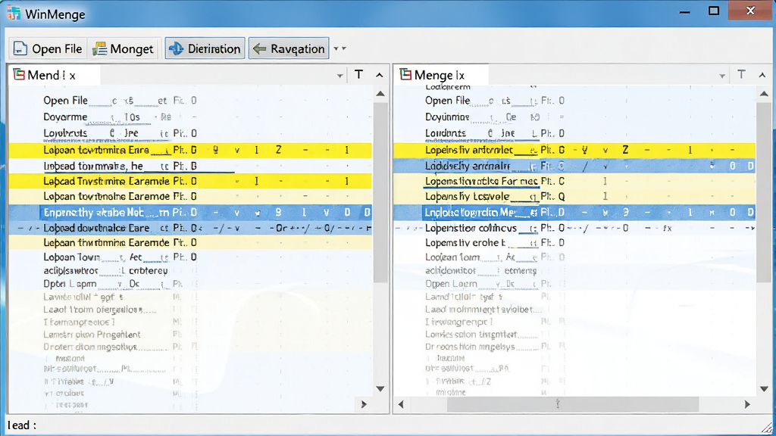Image resolution: width=776 pixels, height=436 pixels.
Task: Click the green left arrow on Ravgation
Action: click(x=259, y=48)
